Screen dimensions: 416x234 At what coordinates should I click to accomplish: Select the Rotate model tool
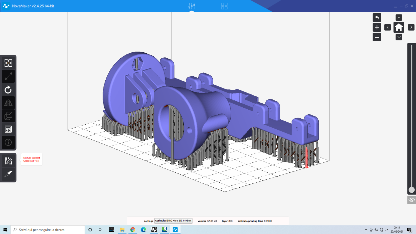(8, 90)
